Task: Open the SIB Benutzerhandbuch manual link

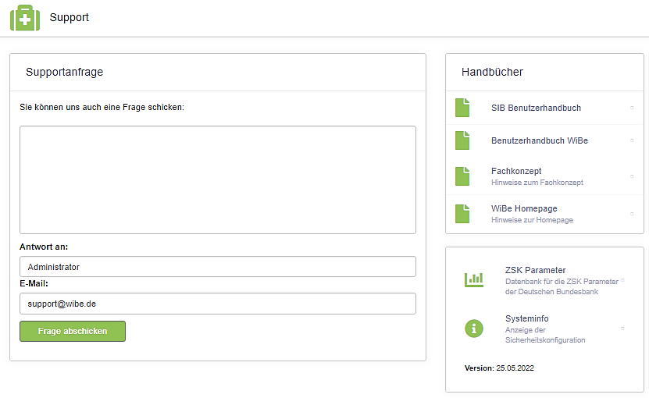Action: coord(536,108)
